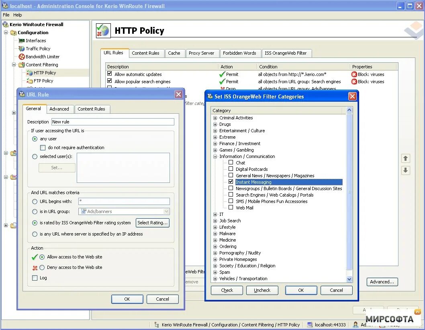Click the Uncheck button in categories dialog
425x330 pixels.
(x=262, y=290)
